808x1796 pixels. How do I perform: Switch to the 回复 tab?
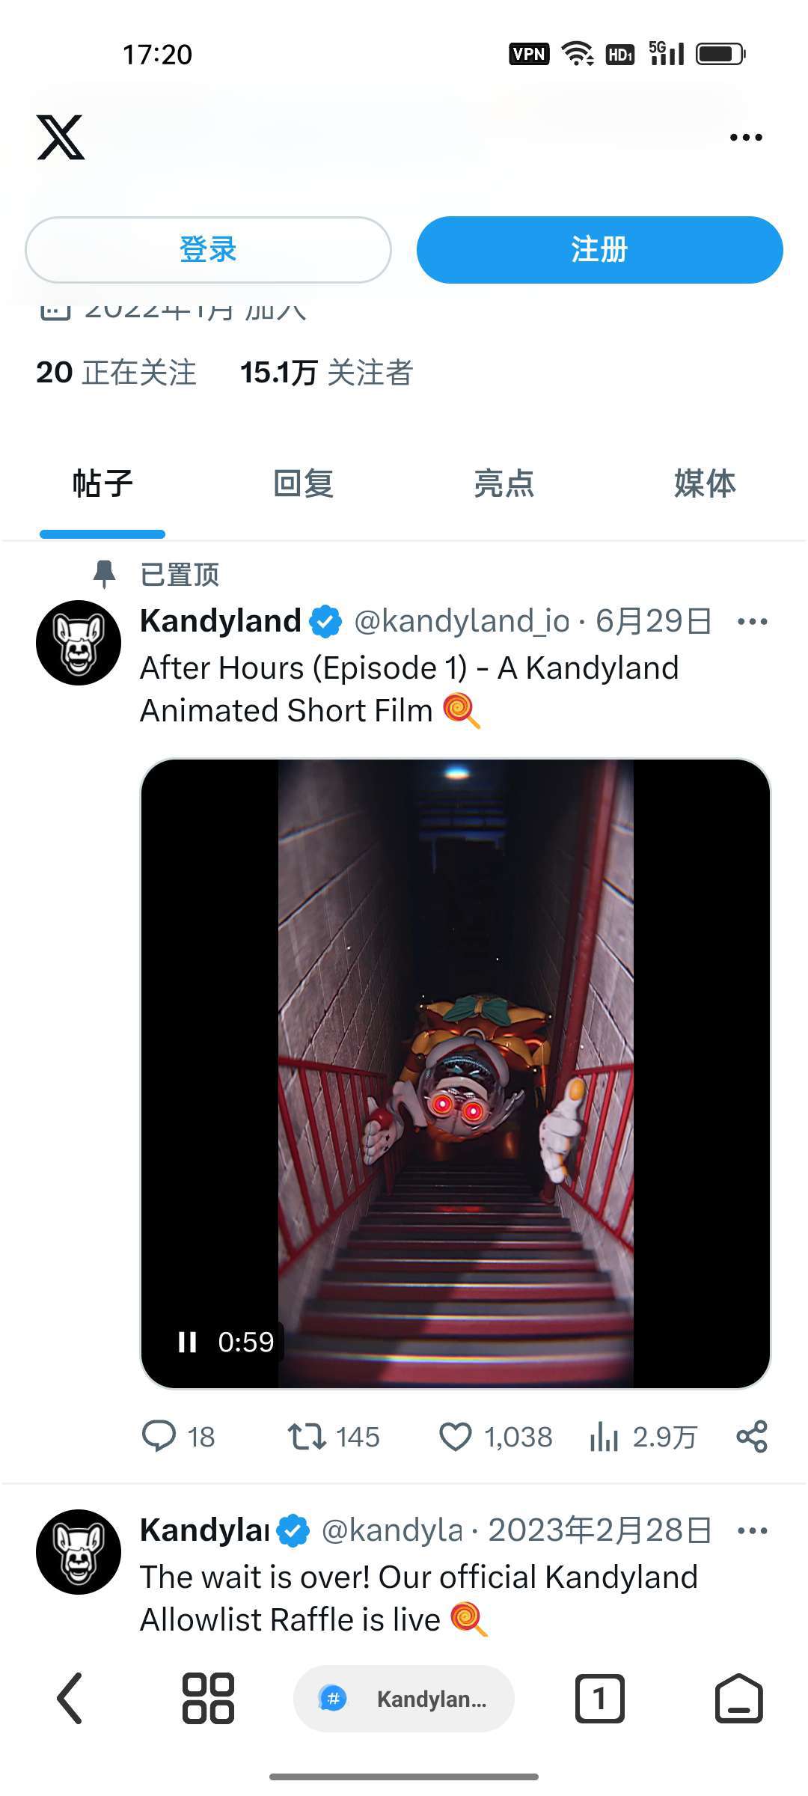[303, 483]
